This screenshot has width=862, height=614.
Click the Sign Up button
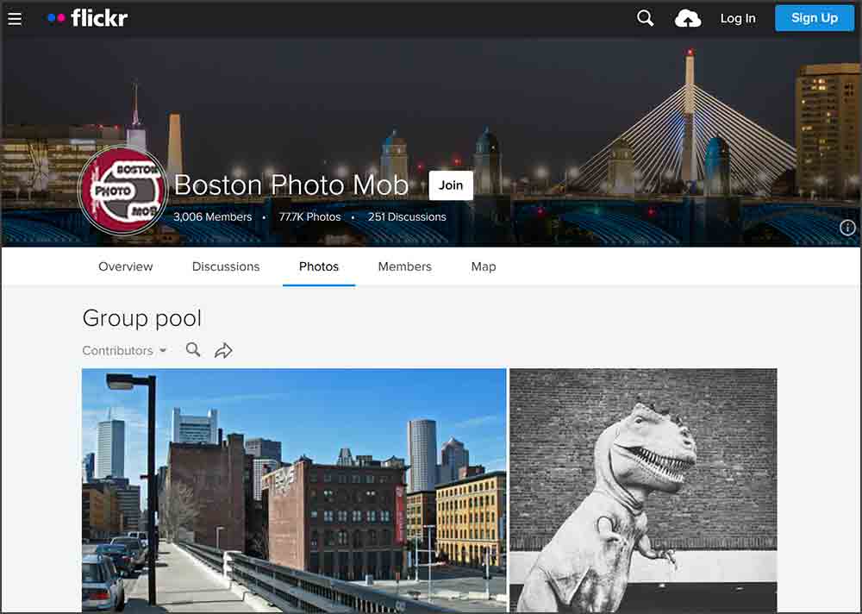coord(814,18)
